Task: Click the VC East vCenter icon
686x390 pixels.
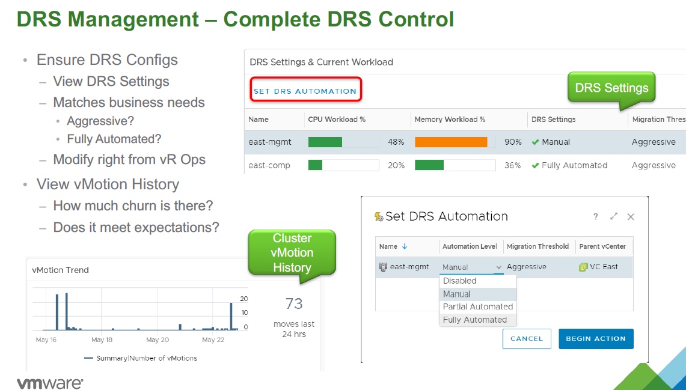Action: (x=583, y=267)
